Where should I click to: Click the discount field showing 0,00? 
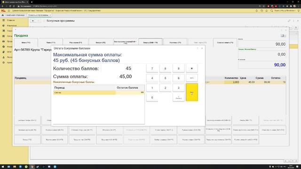point(262,54)
